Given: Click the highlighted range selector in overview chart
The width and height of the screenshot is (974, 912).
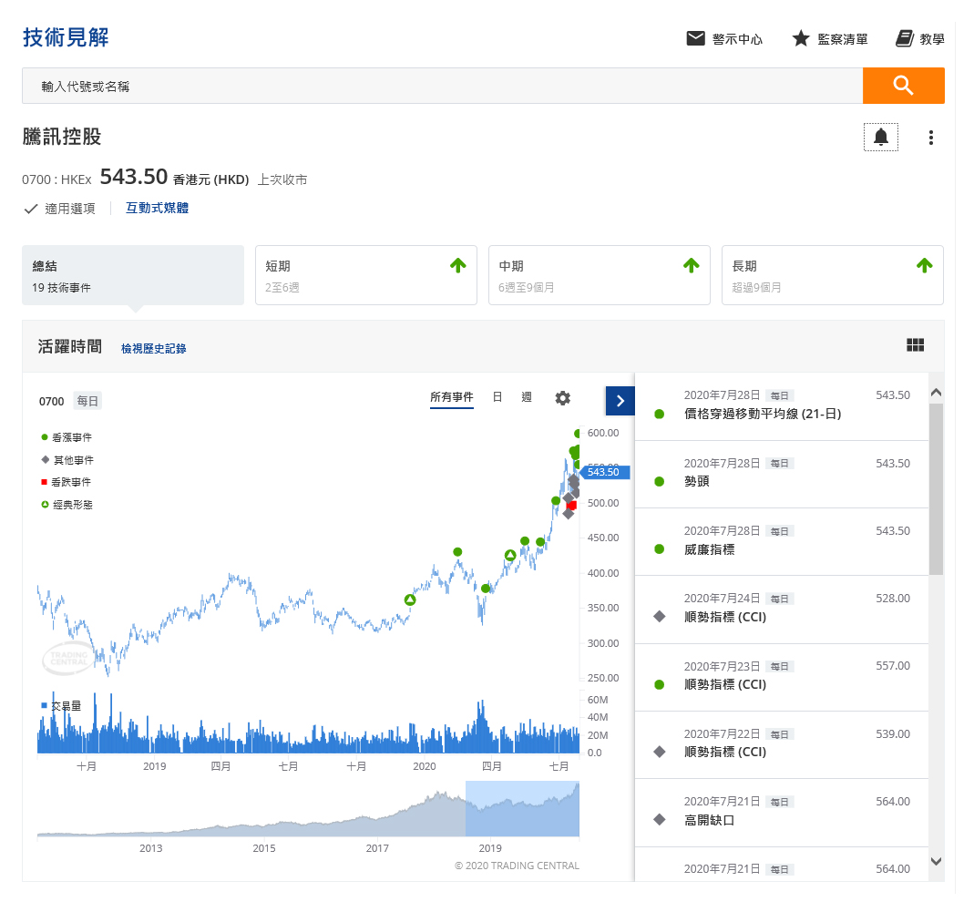Looking at the screenshot, I should (522, 809).
